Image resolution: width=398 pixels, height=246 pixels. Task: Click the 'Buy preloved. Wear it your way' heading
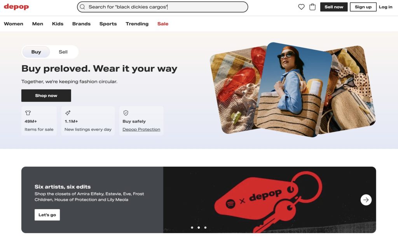coord(99,68)
